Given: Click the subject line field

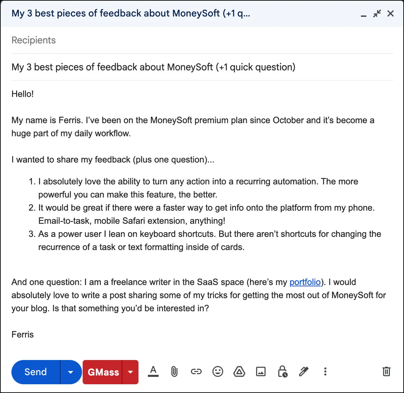Looking at the screenshot, I should 202,67.
